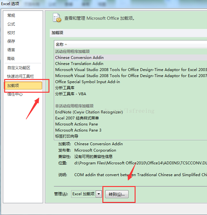Select Chinese Conversion Addin in the list

(x=131, y=58)
